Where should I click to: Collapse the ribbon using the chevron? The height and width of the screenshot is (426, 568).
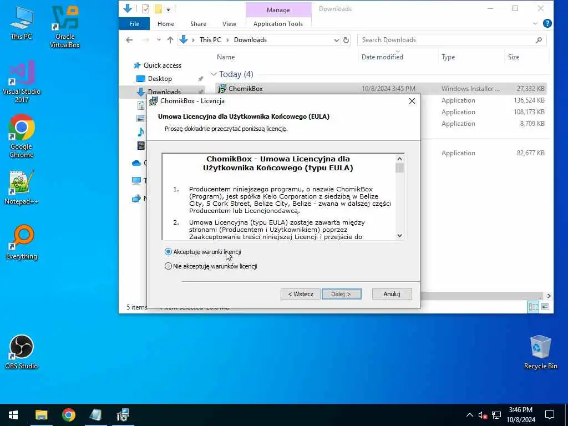click(535, 23)
